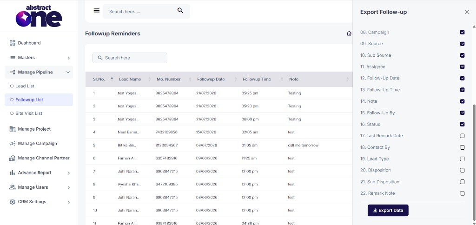Check the 19. Lead Type checkbox
The image size is (476, 225).
[x=463, y=159]
